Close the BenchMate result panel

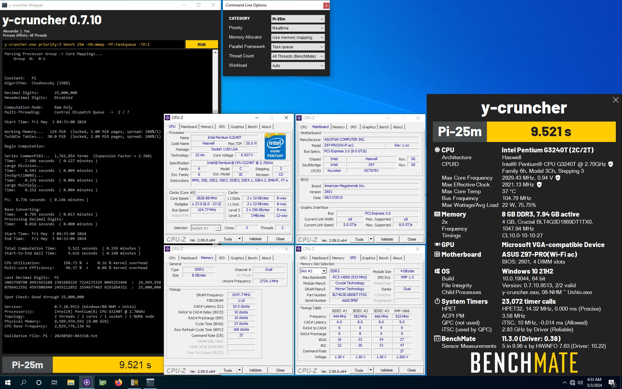(x=616, y=100)
